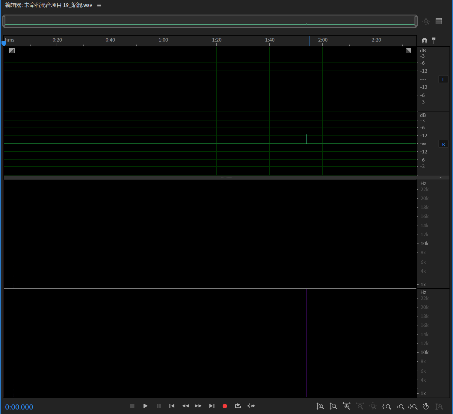
Task: Start recording with the red Record button
Action: pos(225,406)
